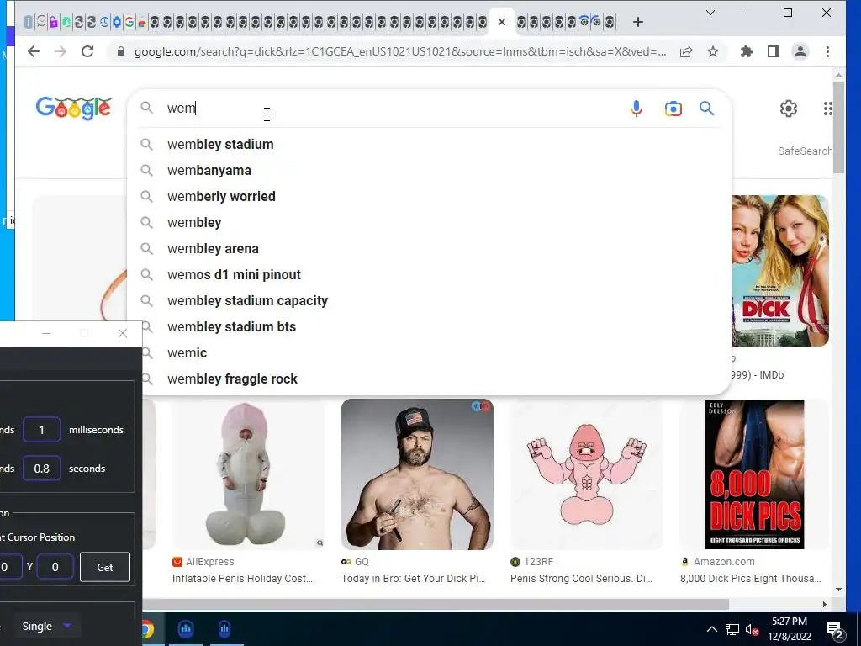The height and width of the screenshot is (646, 861).
Task: Click the browser address bar URL
Action: 399,51
